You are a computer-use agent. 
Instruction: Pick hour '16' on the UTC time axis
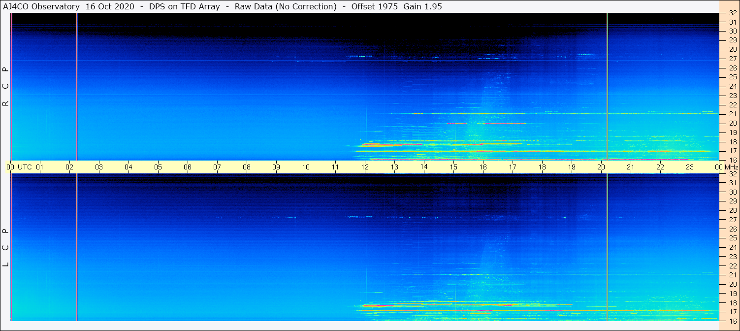483,167
